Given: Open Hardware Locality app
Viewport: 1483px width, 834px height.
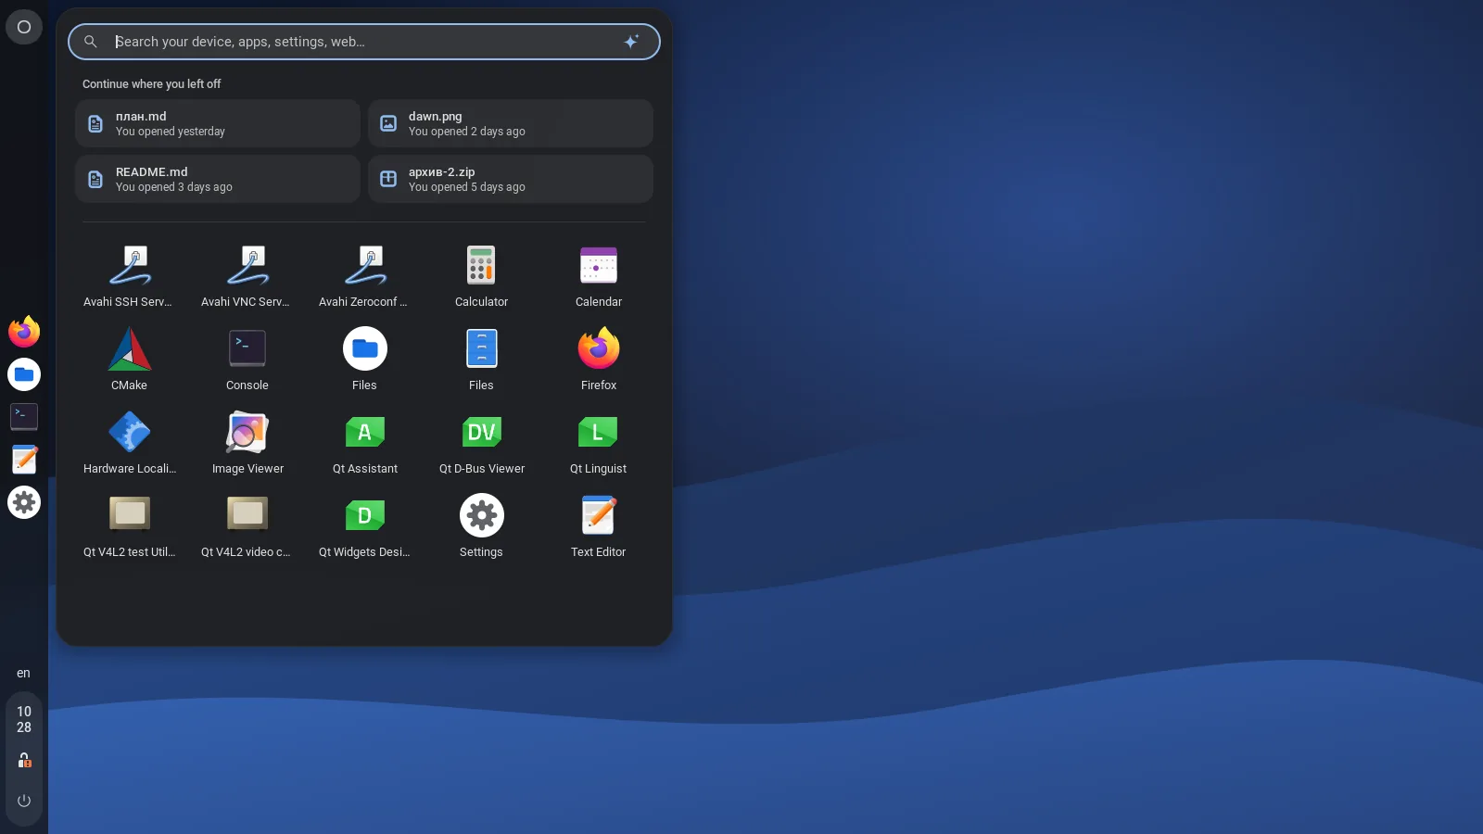Looking at the screenshot, I should pos(130,443).
